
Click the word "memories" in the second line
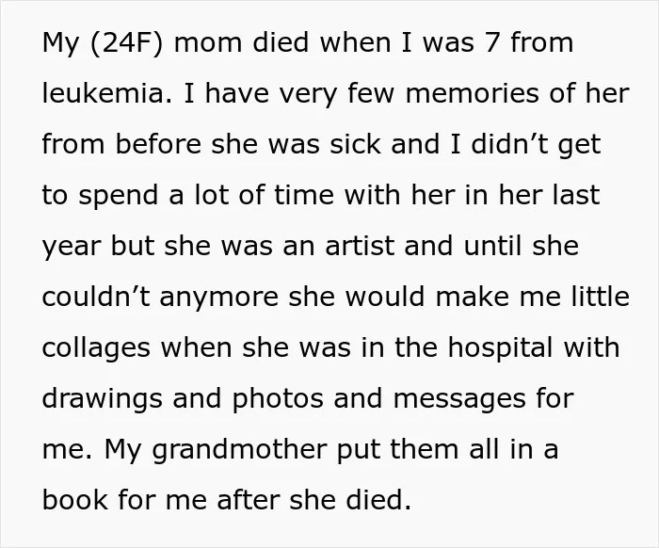point(472,92)
